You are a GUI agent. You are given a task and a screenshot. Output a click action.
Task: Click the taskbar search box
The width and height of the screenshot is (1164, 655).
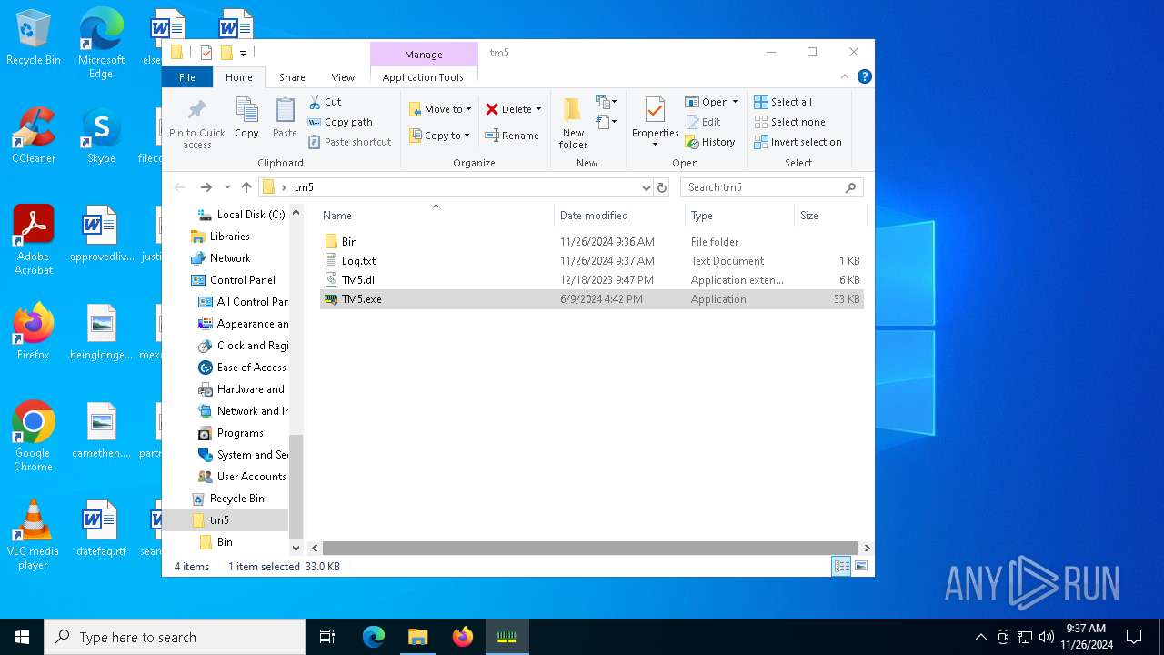175,637
